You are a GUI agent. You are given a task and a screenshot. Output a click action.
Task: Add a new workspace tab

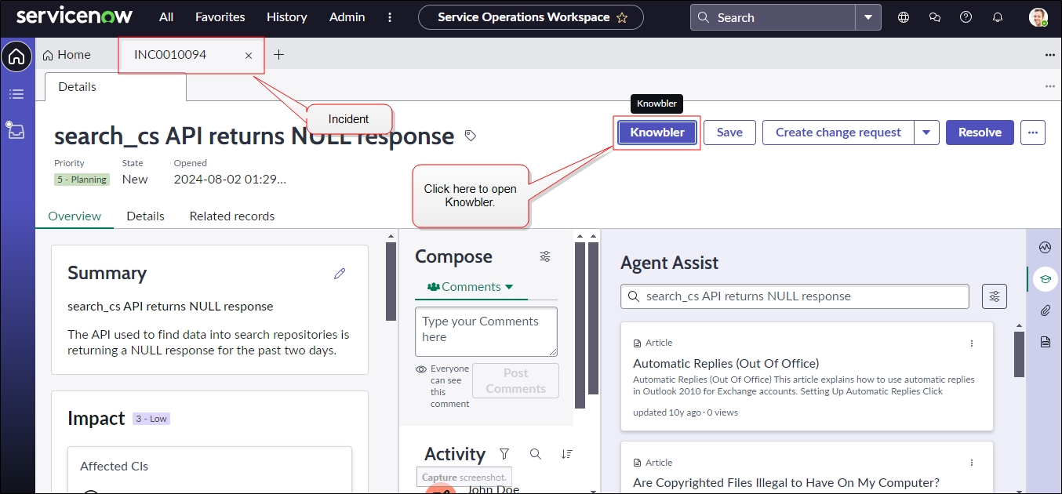[278, 55]
